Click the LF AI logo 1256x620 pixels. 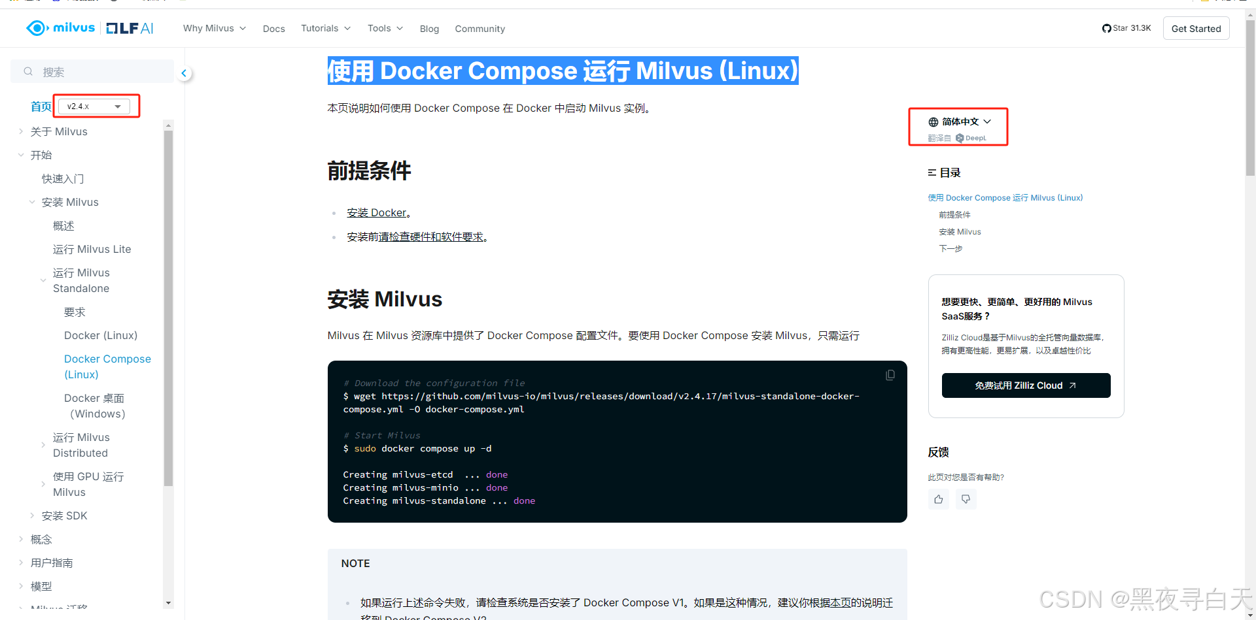129,28
